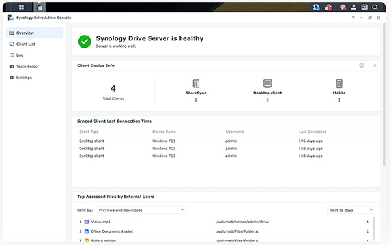Open the Rank by Previews and Downloads dropdown
The width and height of the screenshot is (391, 245).
click(141, 210)
